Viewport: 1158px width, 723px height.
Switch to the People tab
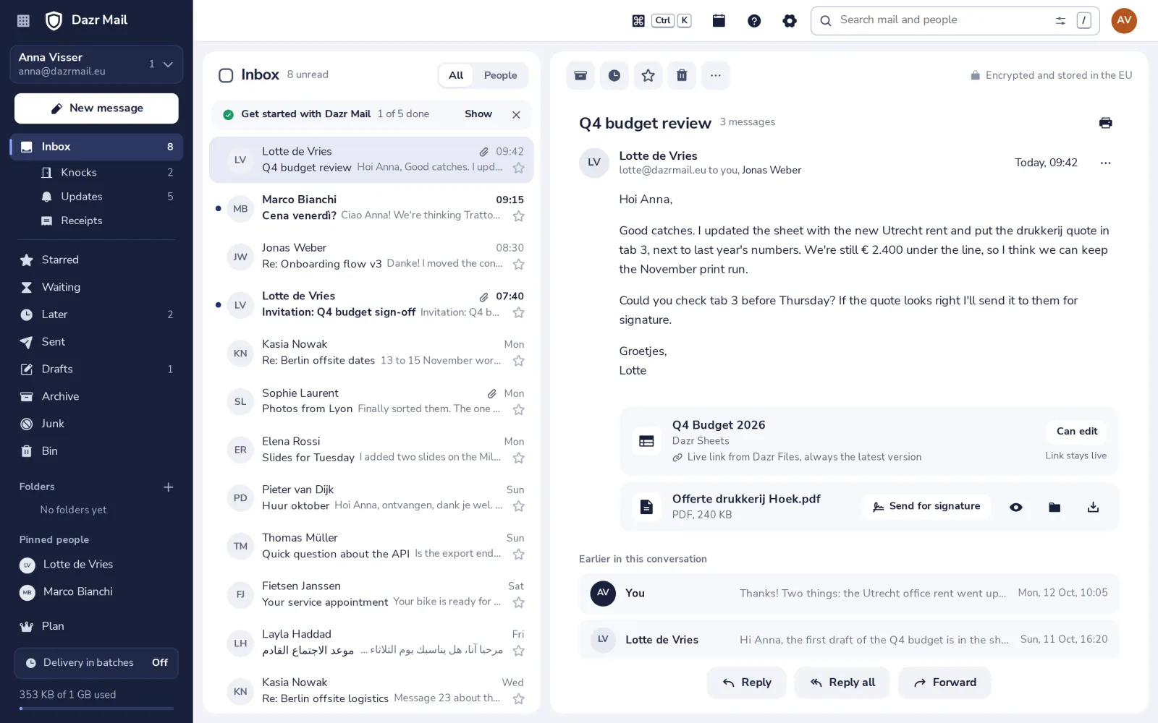click(x=500, y=75)
